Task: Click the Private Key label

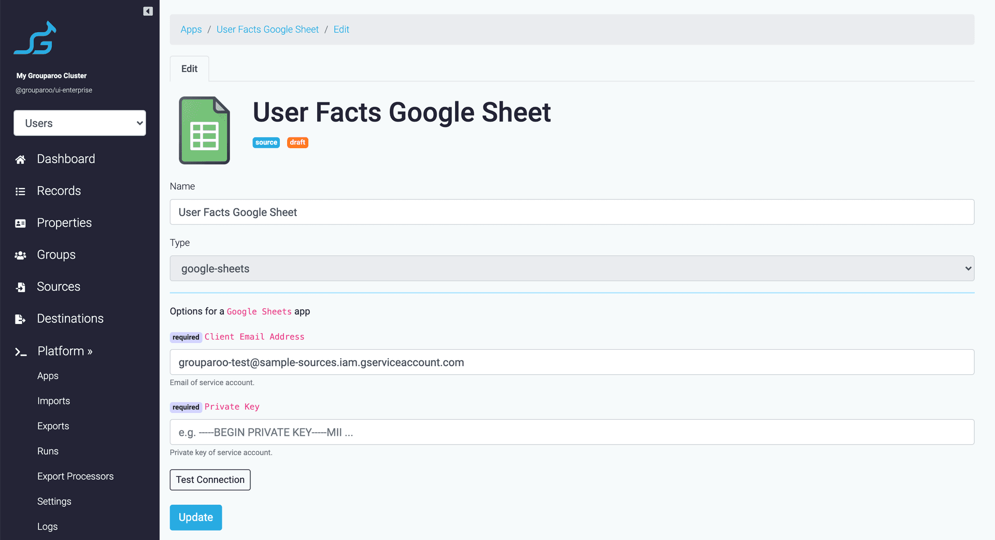Action: [232, 407]
